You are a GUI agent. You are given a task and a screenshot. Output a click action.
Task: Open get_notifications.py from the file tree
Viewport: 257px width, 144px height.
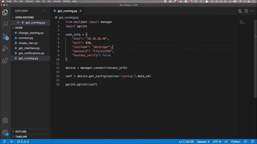[31, 53]
